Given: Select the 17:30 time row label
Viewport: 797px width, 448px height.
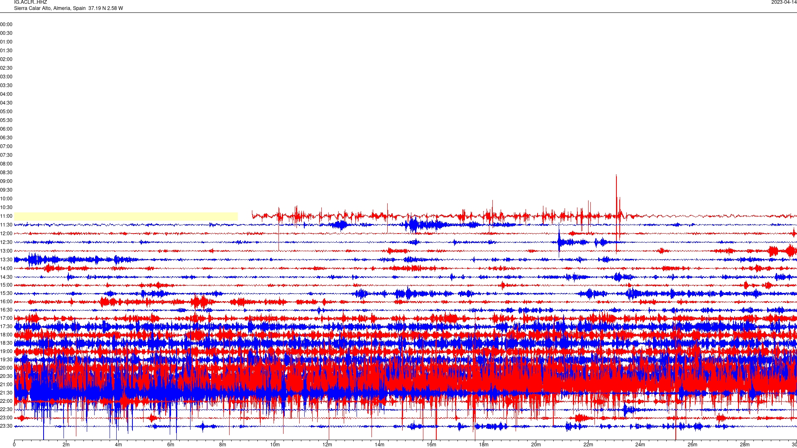Looking at the screenshot, I should point(6,326).
